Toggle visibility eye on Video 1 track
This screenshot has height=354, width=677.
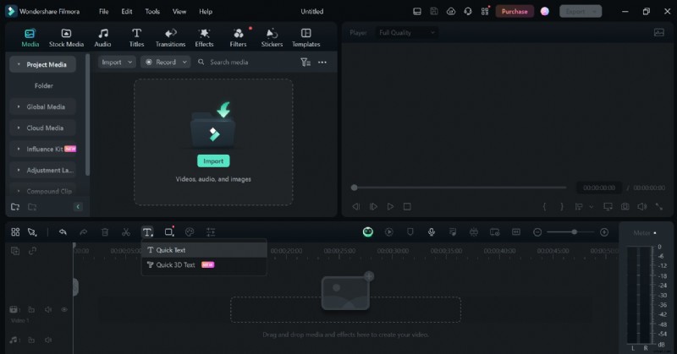64,310
